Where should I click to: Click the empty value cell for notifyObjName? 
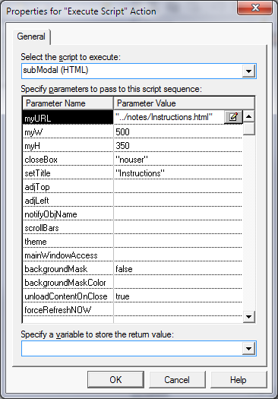pos(178,214)
